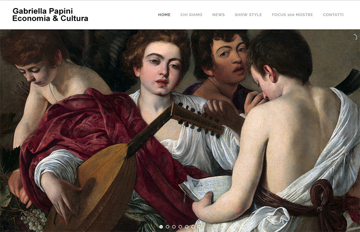The height and width of the screenshot is (232, 360).
Task: Go to the CONTATTI page
Action: [x=333, y=15]
